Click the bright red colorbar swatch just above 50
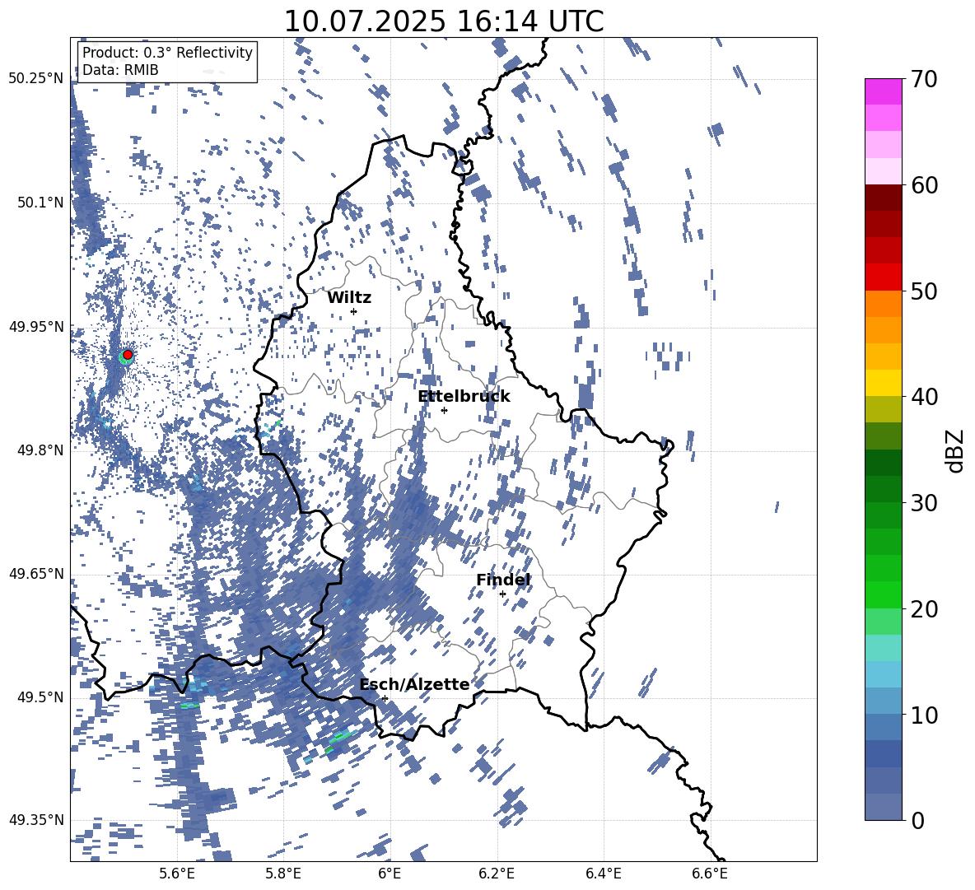Viewport: 975px width, 890px height. click(x=883, y=277)
